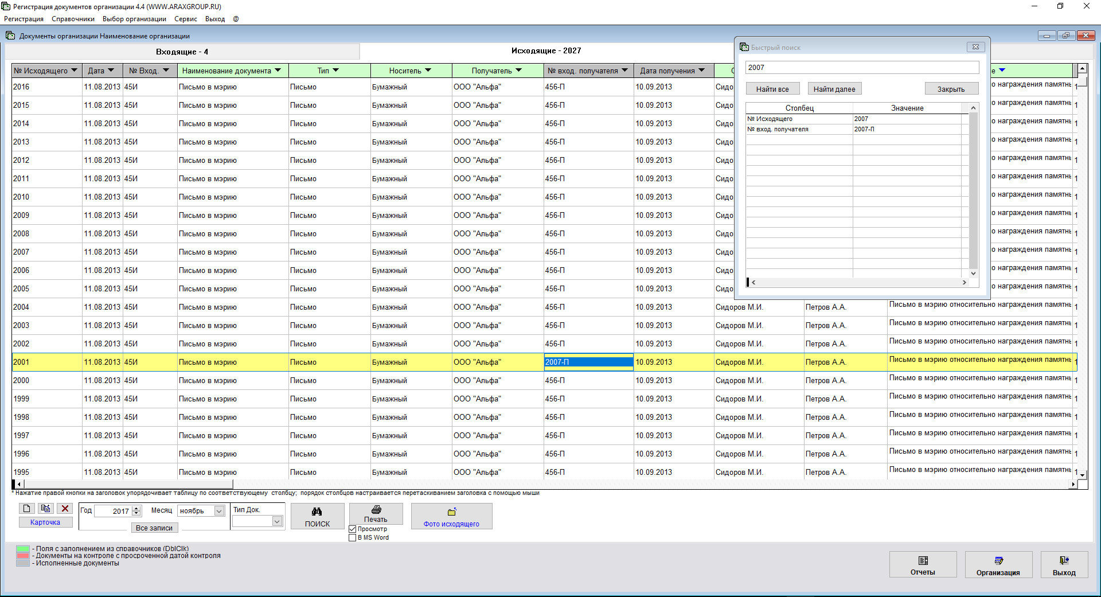Click the binoculars ПОИСК button
The image size is (1101, 597).
click(x=317, y=516)
